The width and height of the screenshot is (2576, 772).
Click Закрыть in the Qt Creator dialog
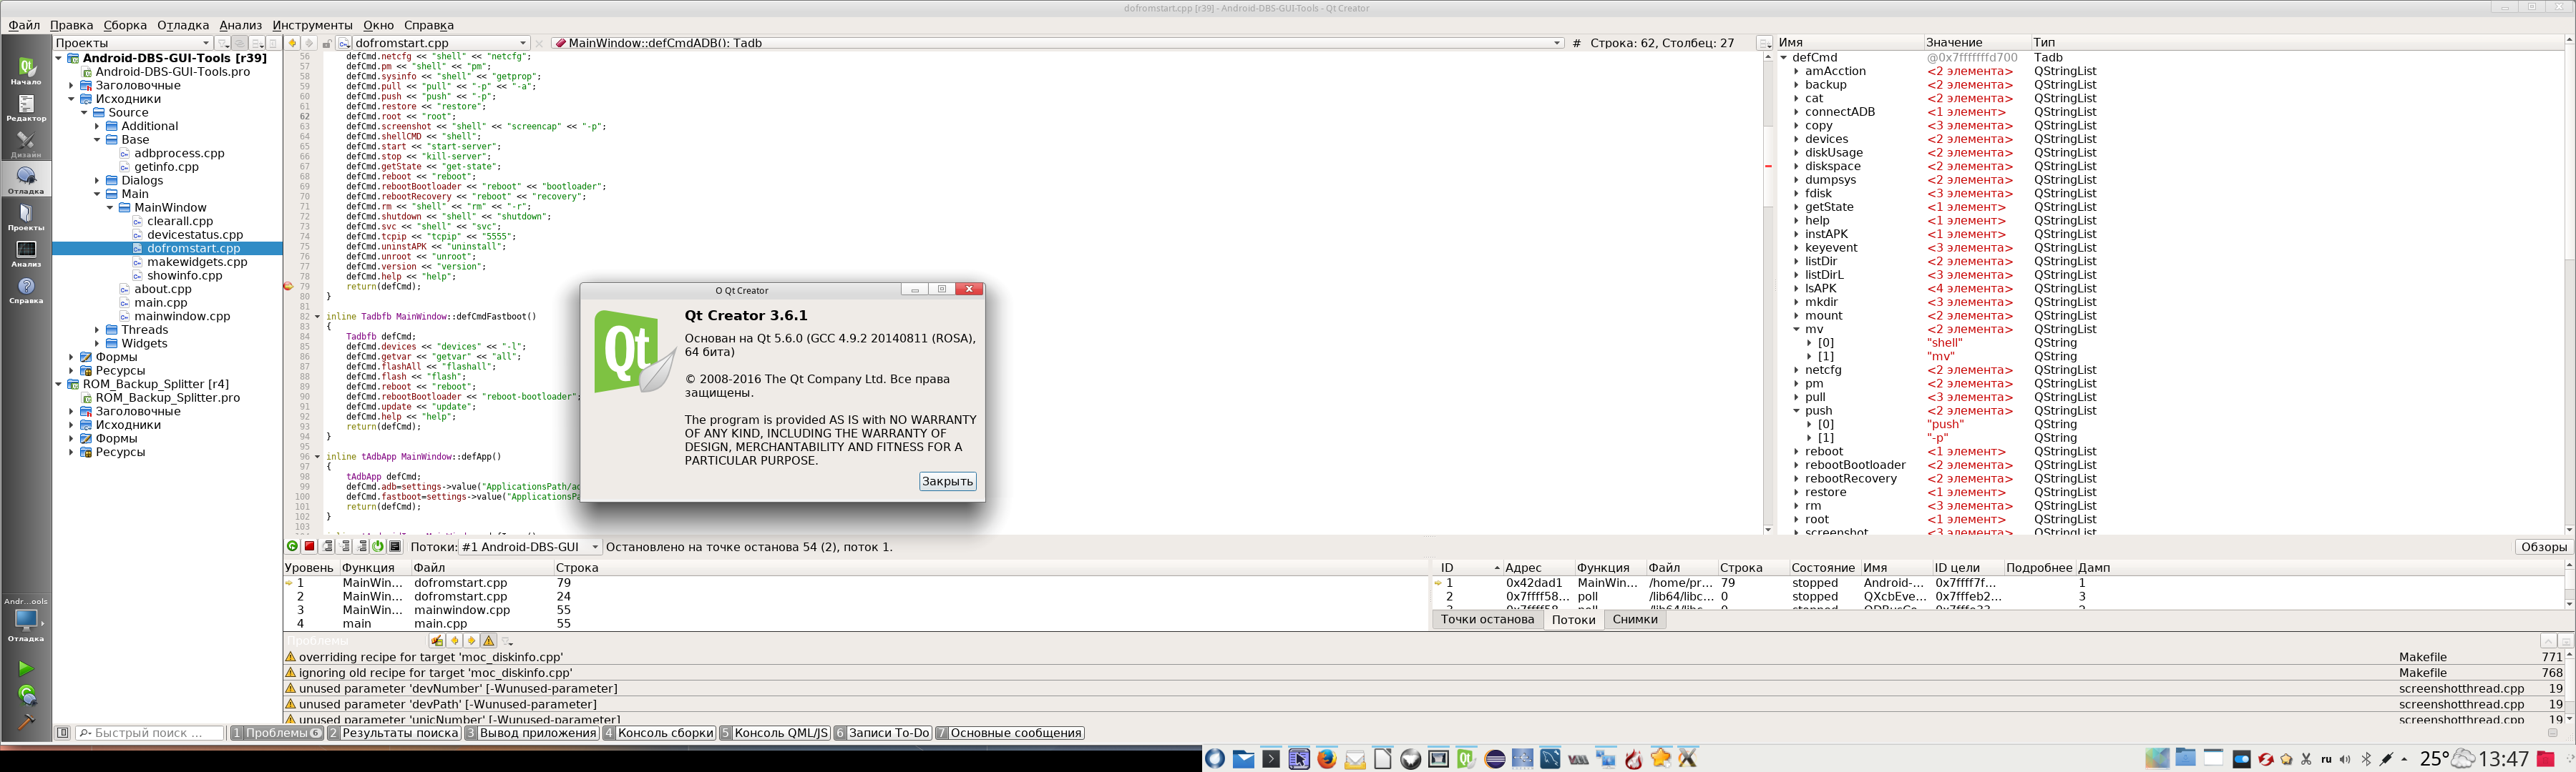tap(946, 481)
